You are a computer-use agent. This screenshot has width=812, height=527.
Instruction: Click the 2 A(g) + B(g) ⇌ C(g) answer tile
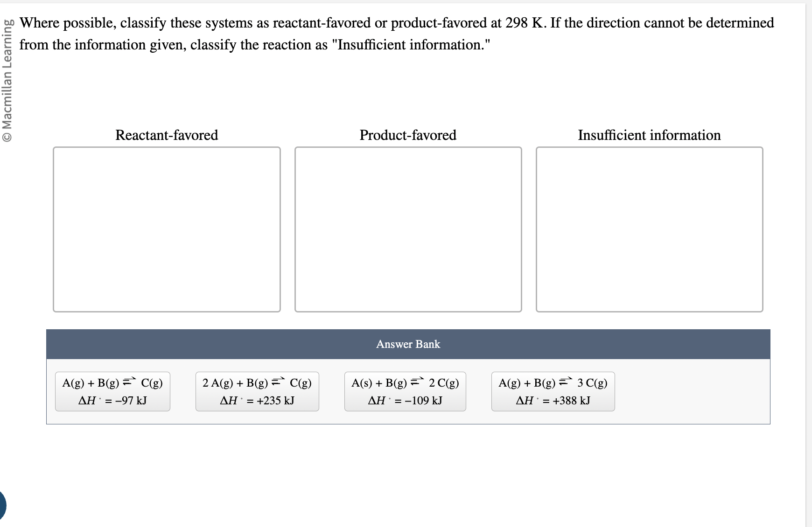click(257, 392)
